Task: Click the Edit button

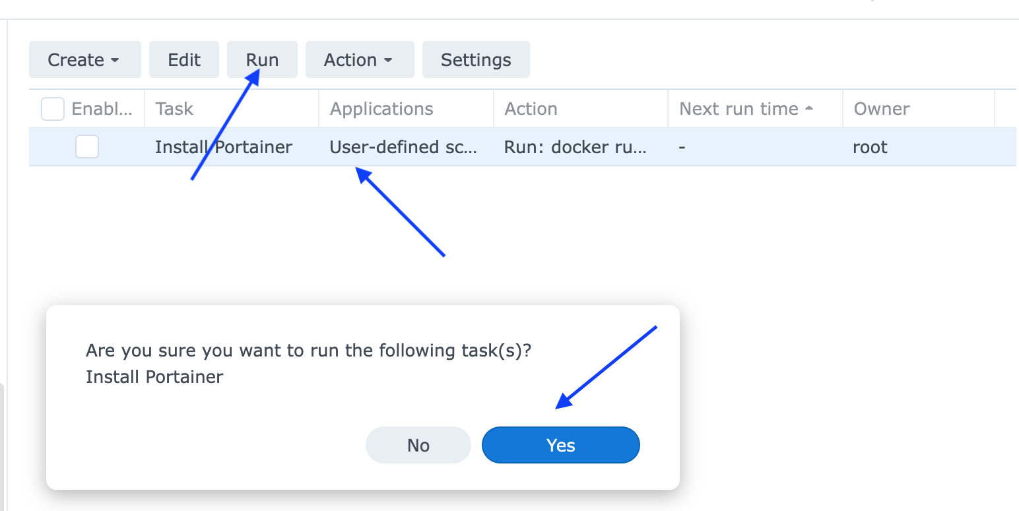Action: 184,59
